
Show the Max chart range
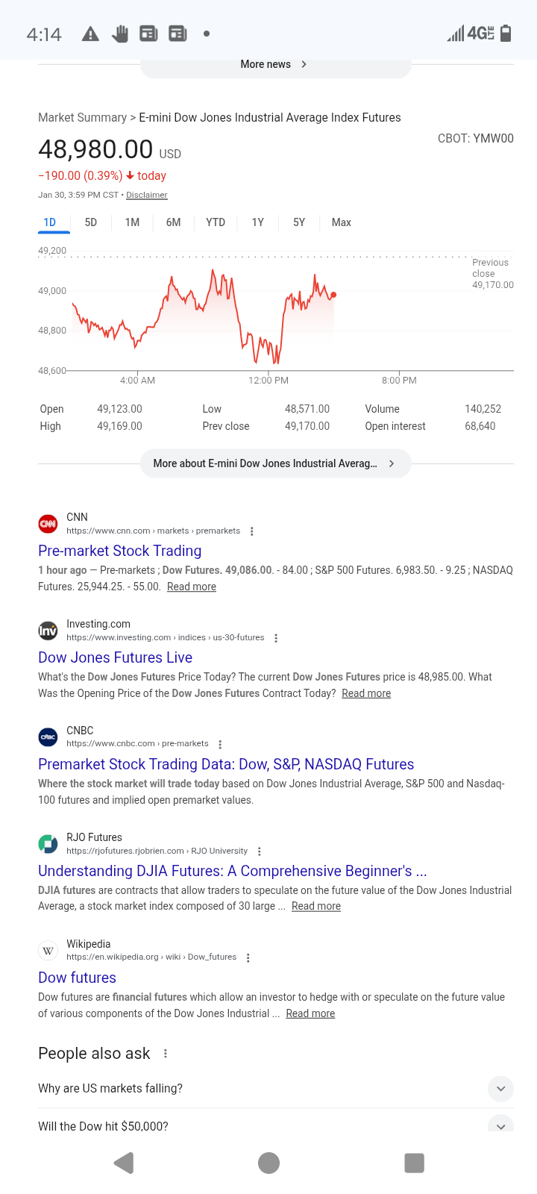coord(341,222)
